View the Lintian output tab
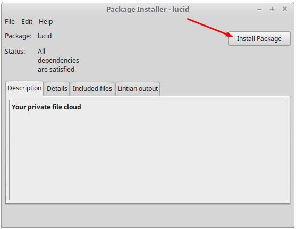The height and width of the screenshot is (229, 296). coord(138,89)
